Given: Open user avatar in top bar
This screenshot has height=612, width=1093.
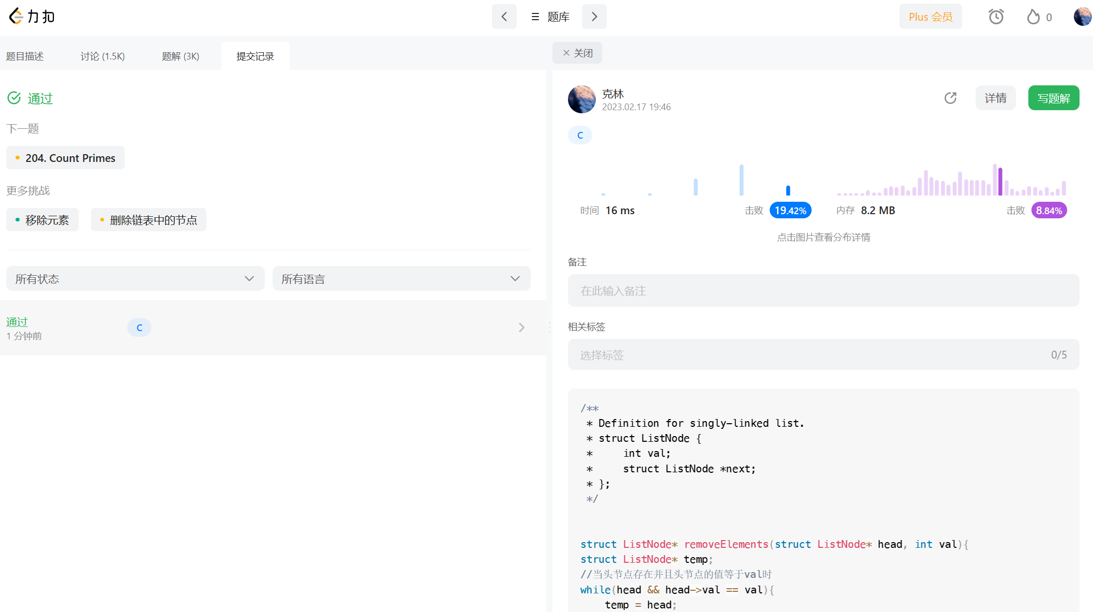Looking at the screenshot, I should pos(1082,17).
